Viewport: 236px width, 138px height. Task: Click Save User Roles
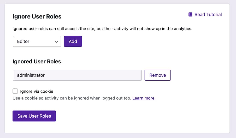(x=34, y=116)
